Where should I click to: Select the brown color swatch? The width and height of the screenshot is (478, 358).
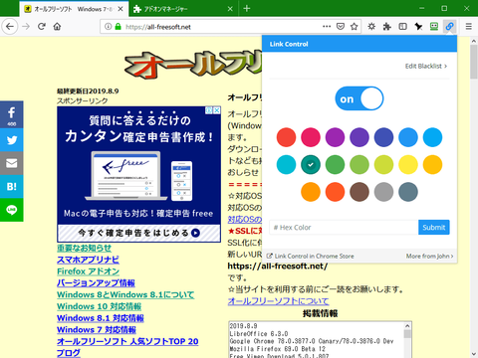[359, 192]
